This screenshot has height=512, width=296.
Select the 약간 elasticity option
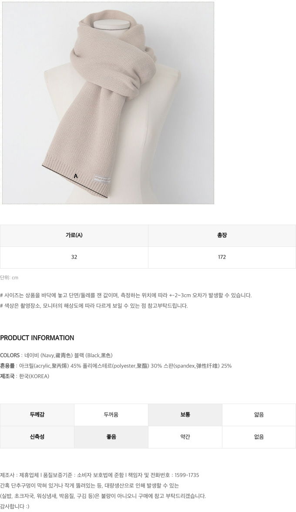[185, 437]
